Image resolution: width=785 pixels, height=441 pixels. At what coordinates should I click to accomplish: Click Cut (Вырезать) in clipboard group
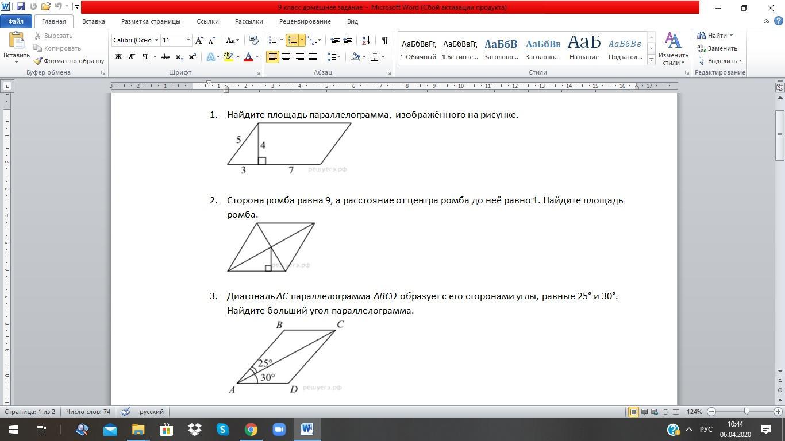click(53, 36)
